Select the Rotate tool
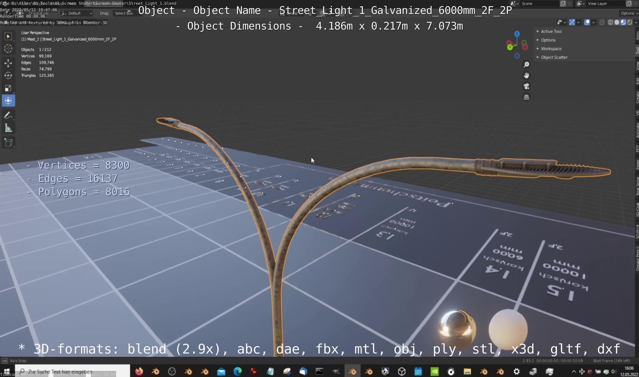This screenshot has height=377, width=639. tap(8, 76)
